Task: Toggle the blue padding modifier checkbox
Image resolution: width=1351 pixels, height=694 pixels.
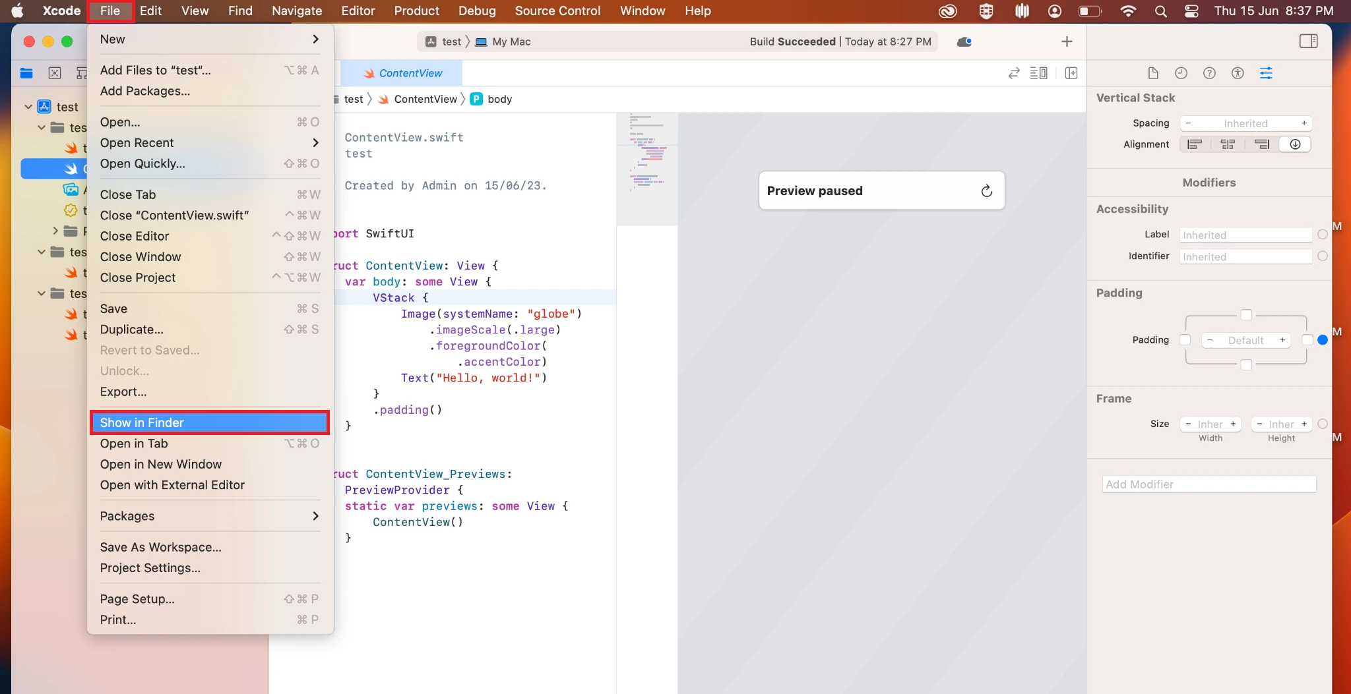Action: [x=1322, y=340]
